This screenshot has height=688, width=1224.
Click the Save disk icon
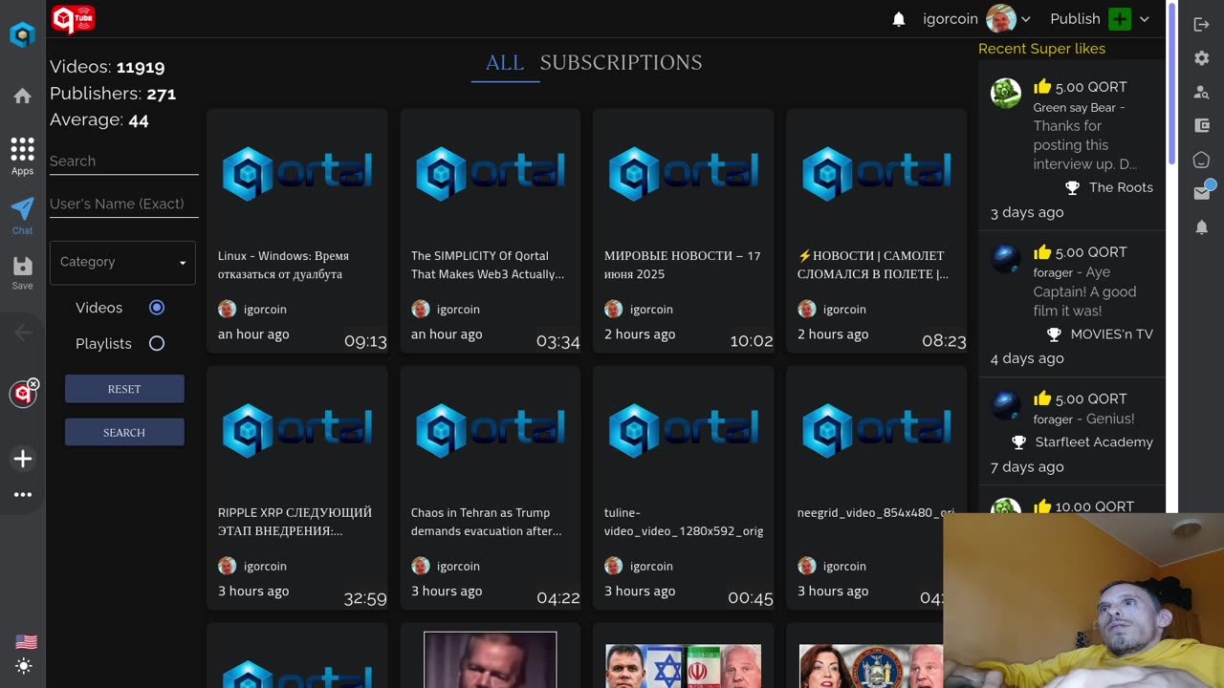pyautogui.click(x=22, y=272)
